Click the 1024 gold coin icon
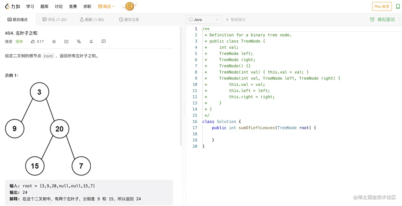402x206 pixels. 129,6
